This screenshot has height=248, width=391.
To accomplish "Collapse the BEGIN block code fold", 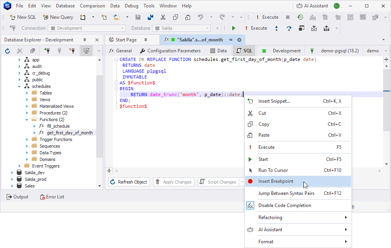I will coord(116,89).
